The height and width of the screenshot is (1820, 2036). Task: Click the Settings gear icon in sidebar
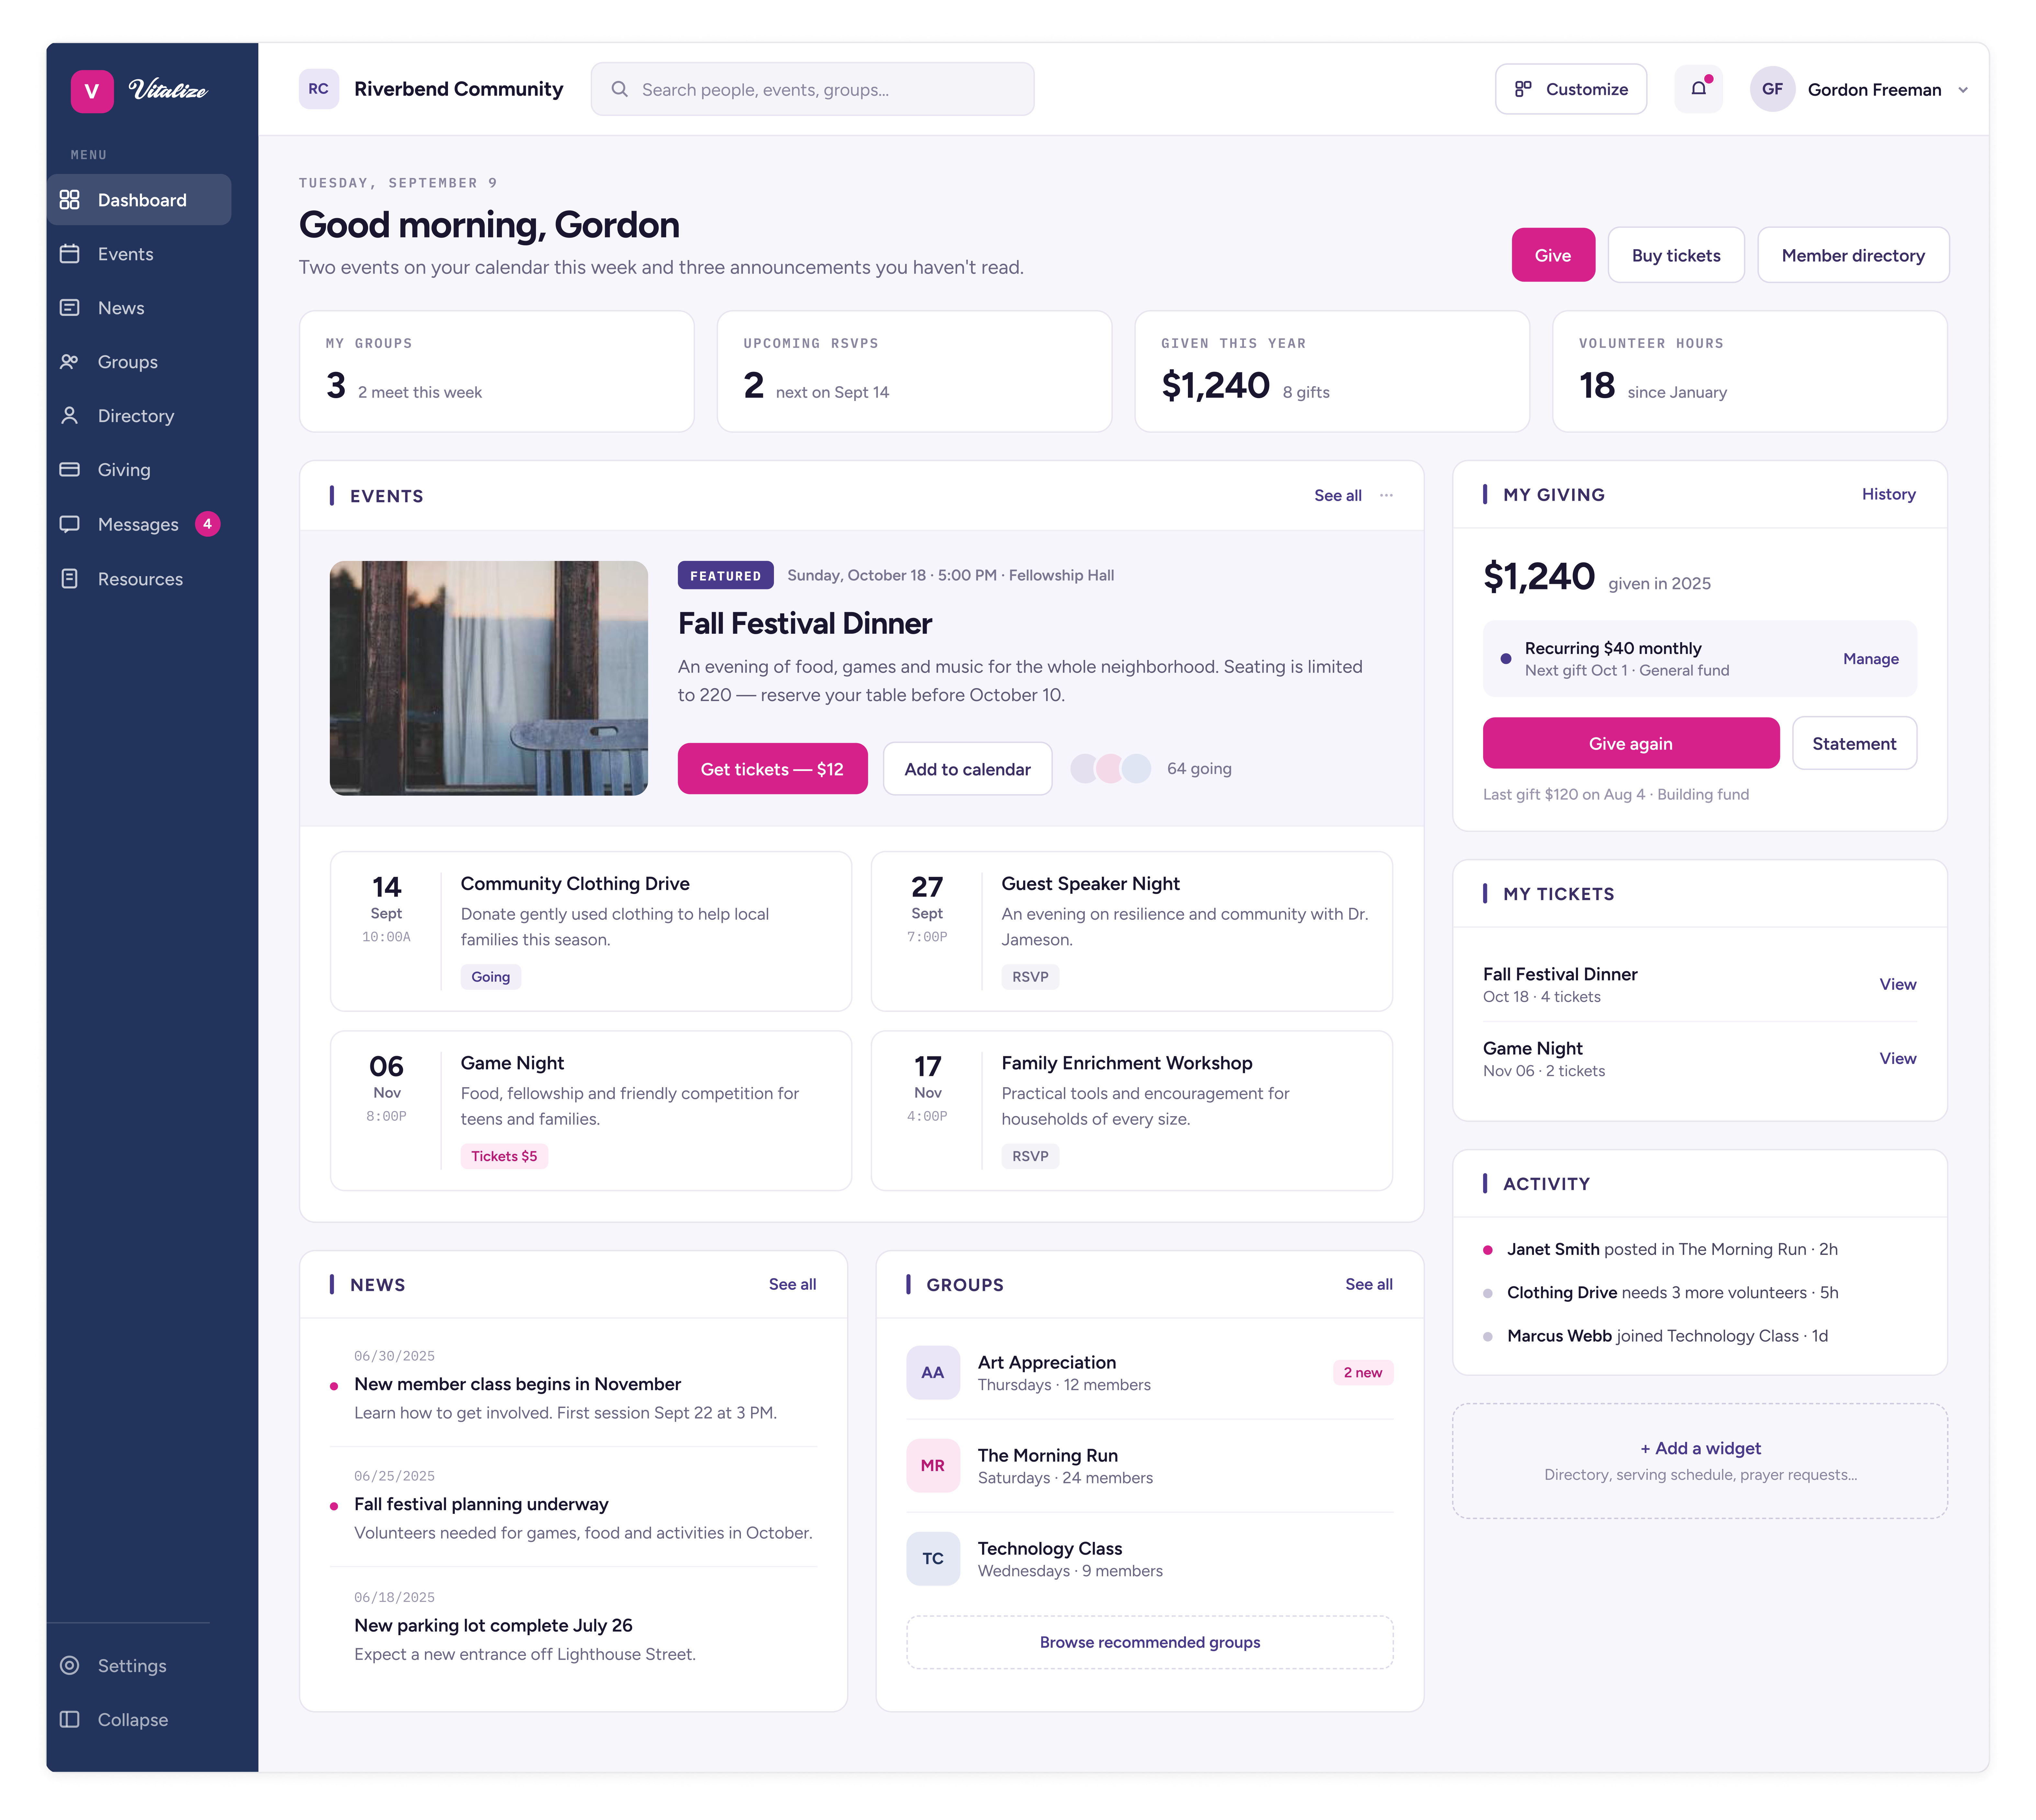click(69, 1665)
